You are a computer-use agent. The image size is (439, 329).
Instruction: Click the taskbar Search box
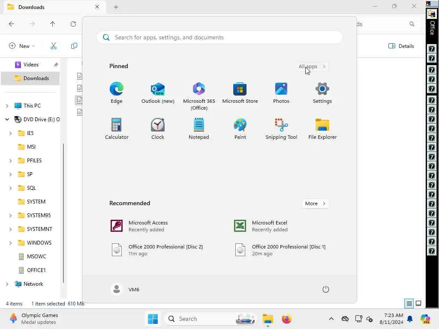coord(210,319)
